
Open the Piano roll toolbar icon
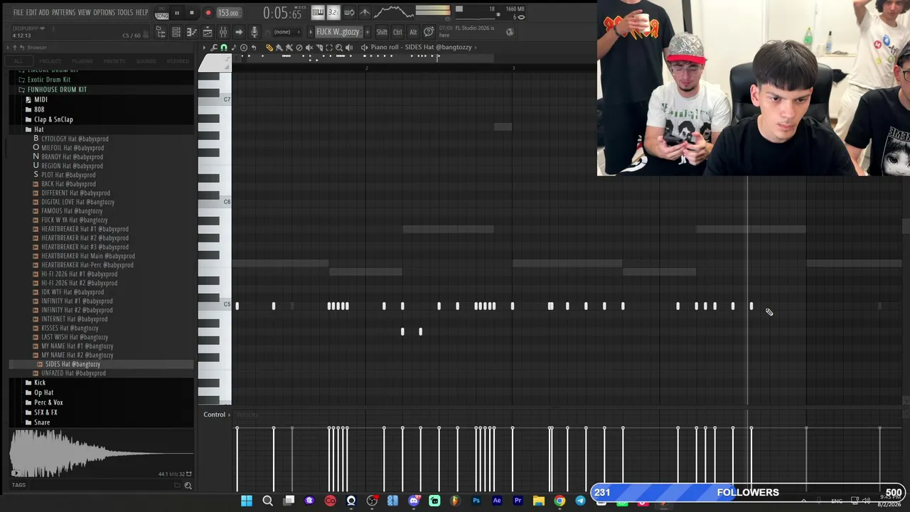[x=191, y=32]
